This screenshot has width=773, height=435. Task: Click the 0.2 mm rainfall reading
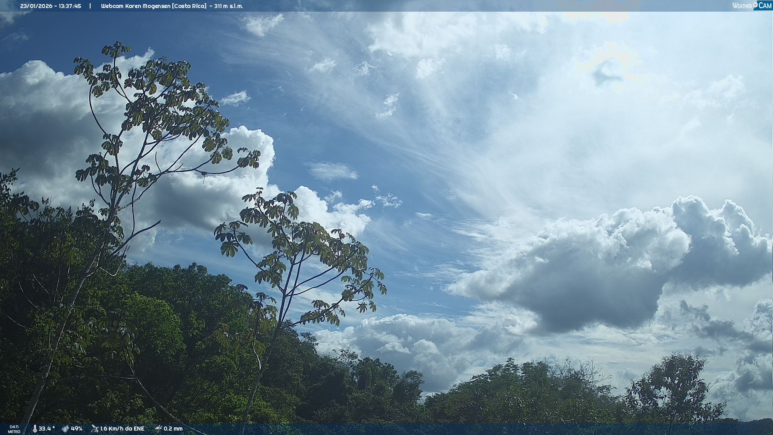173,429
